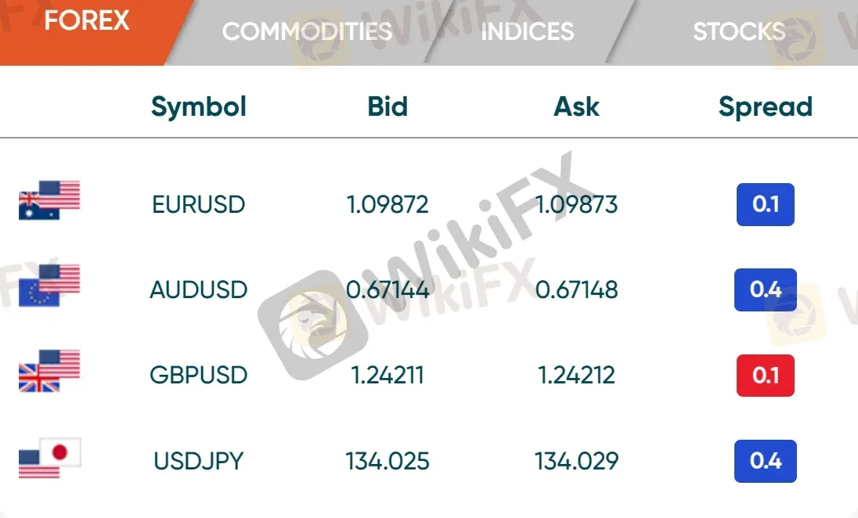Viewport: 858px width, 518px height.
Task: Select the AUDUSD symbol
Action: click(x=199, y=290)
